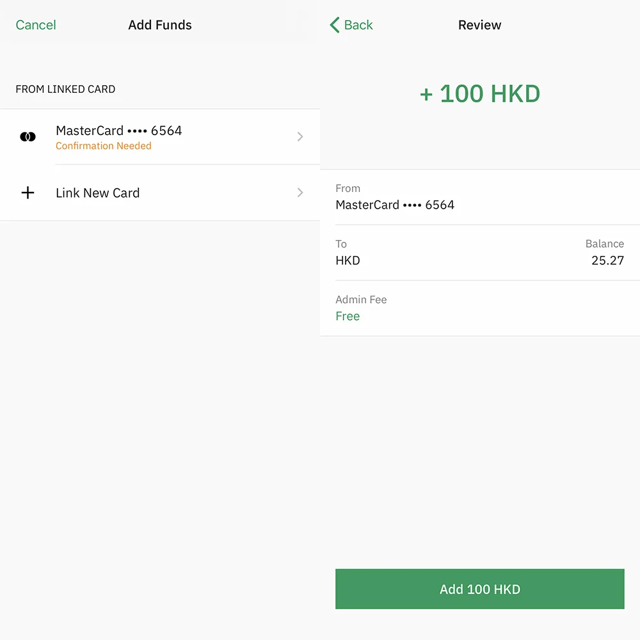Click the MasterCard logo icon
This screenshot has width=640, height=640.
click(28, 137)
